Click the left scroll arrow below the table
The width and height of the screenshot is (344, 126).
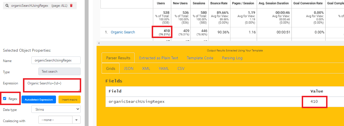98,43
